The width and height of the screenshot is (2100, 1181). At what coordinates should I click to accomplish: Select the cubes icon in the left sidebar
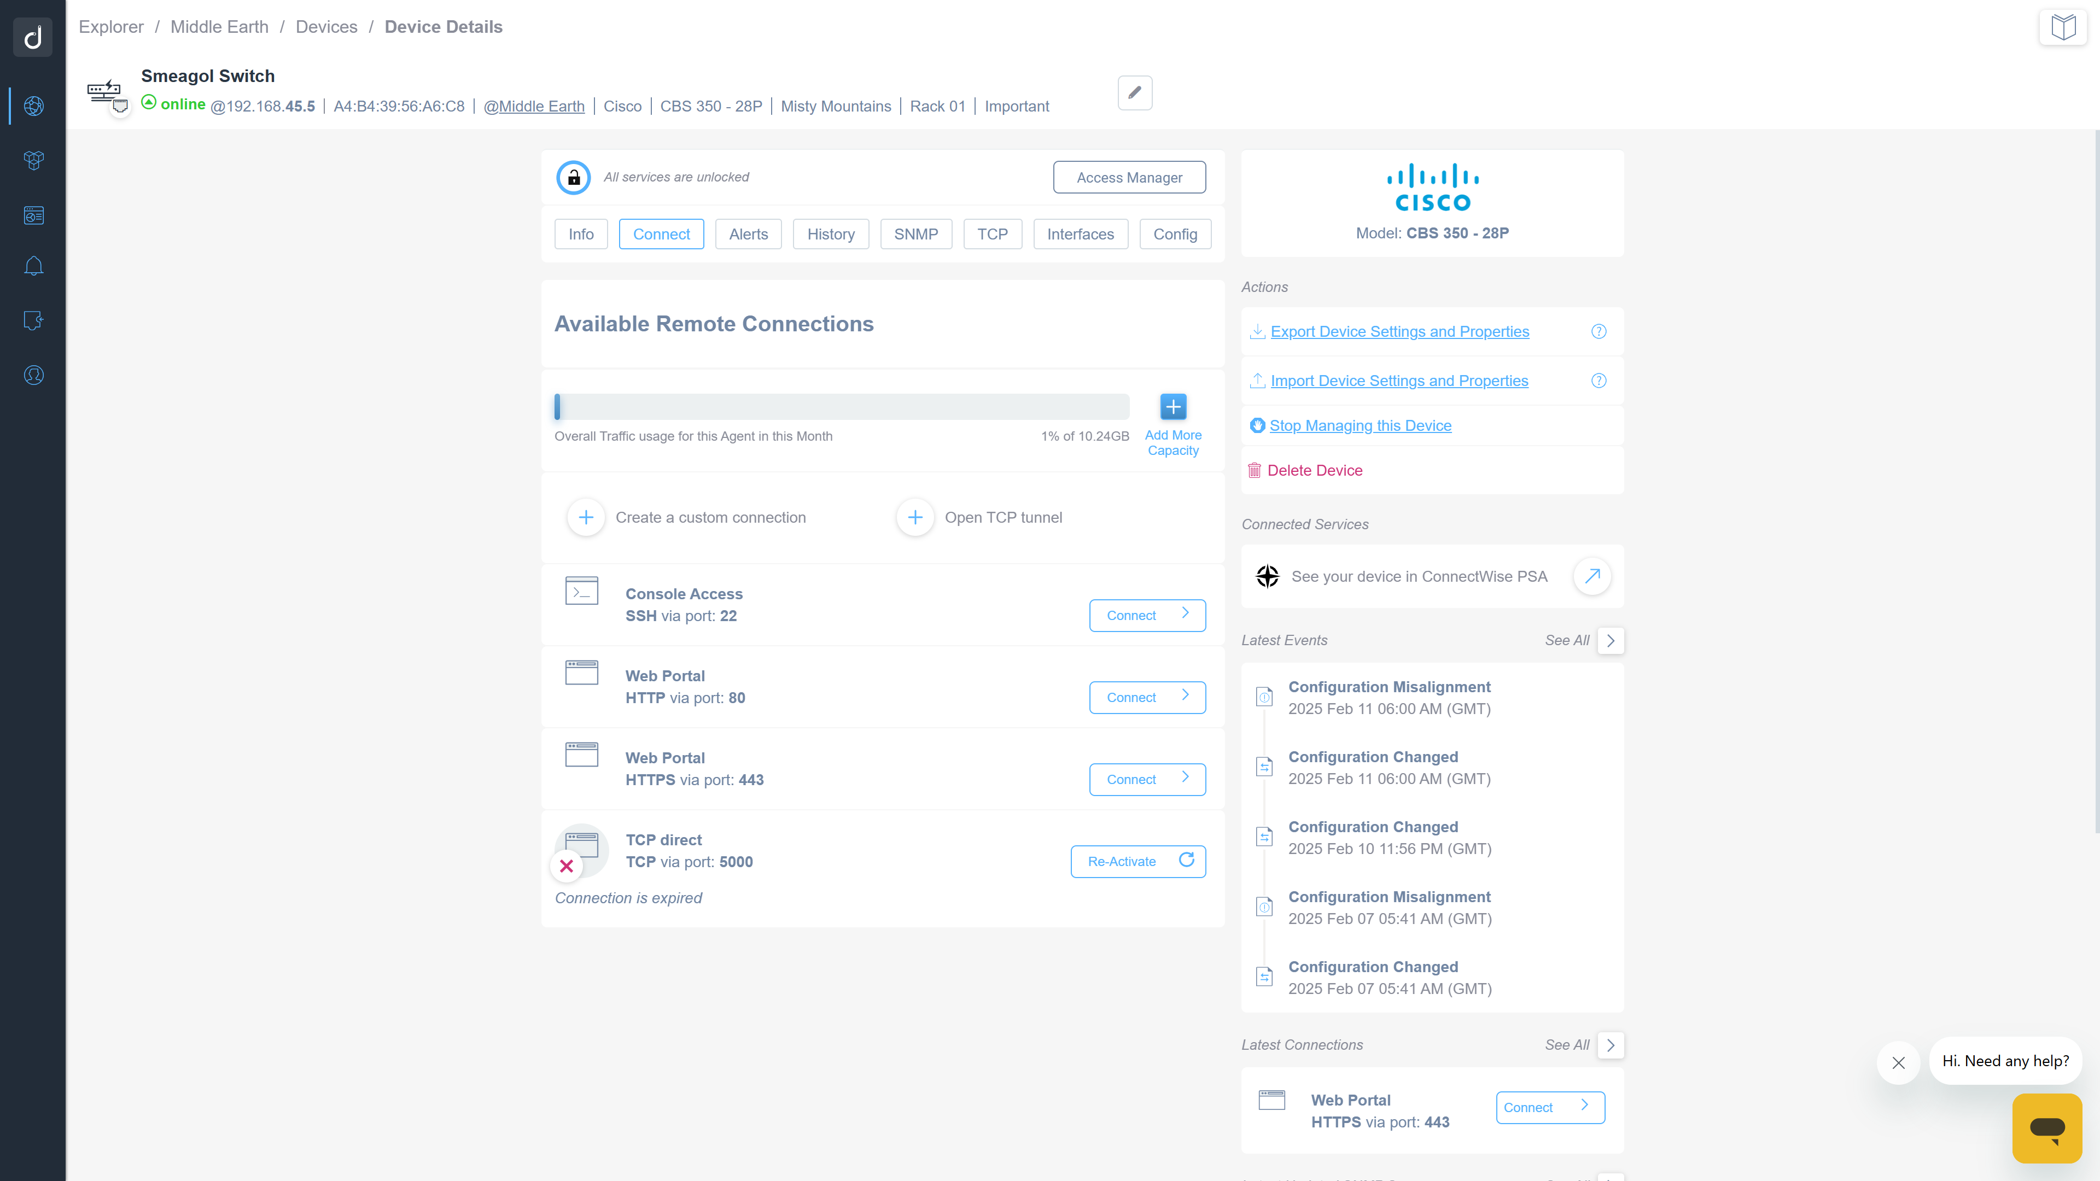tap(33, 160)
